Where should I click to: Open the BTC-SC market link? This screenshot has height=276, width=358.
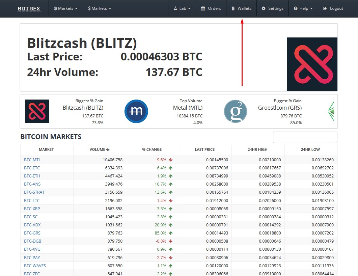click(31, 217)
